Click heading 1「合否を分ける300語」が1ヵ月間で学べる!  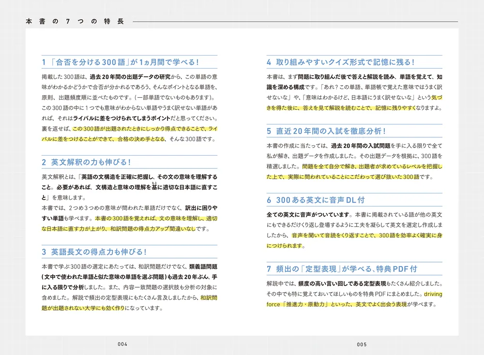tap(121, 62)
